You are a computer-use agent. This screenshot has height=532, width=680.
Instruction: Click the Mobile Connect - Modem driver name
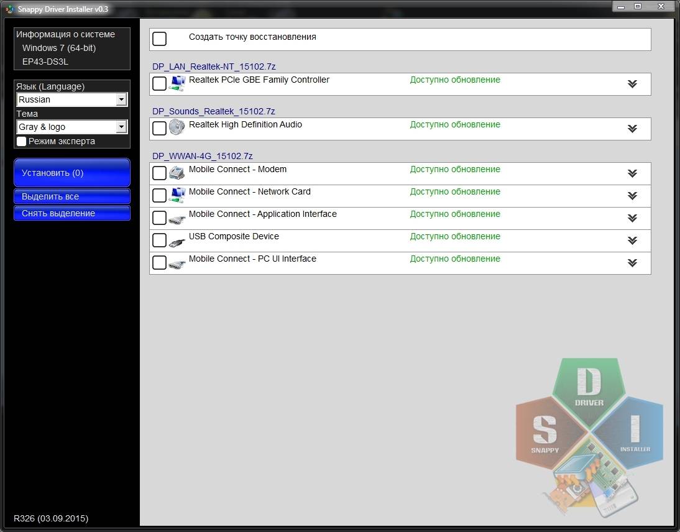pos(237,169)
